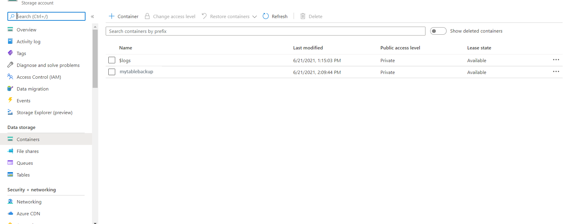Click the sidebar scroll up arrow
567x224 pixels.
click(95, 26)
